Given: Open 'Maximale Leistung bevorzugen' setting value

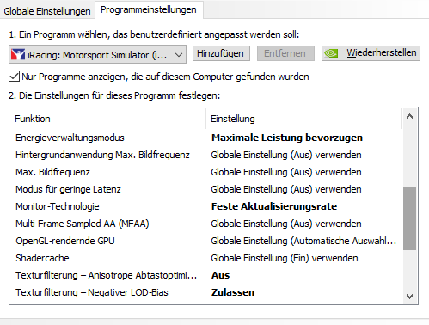Looking at the screenshot, I should coord(287,138).
